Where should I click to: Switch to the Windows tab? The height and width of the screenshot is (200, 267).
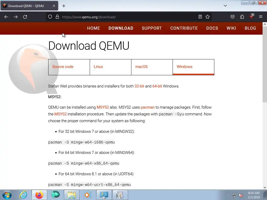(x=193, y=67)
